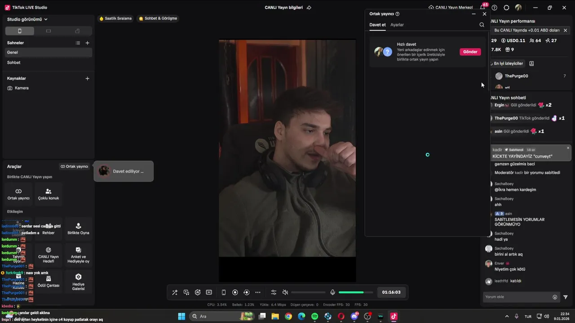Minimize the Ortak yayıncı panel
Image resolution: width=575 pixels, height=323 pixels.
click(x=473, y=14)
